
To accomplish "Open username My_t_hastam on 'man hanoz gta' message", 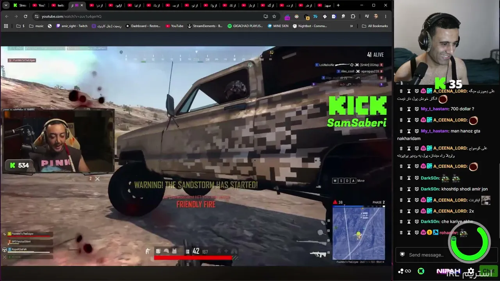I will [434, 131].
